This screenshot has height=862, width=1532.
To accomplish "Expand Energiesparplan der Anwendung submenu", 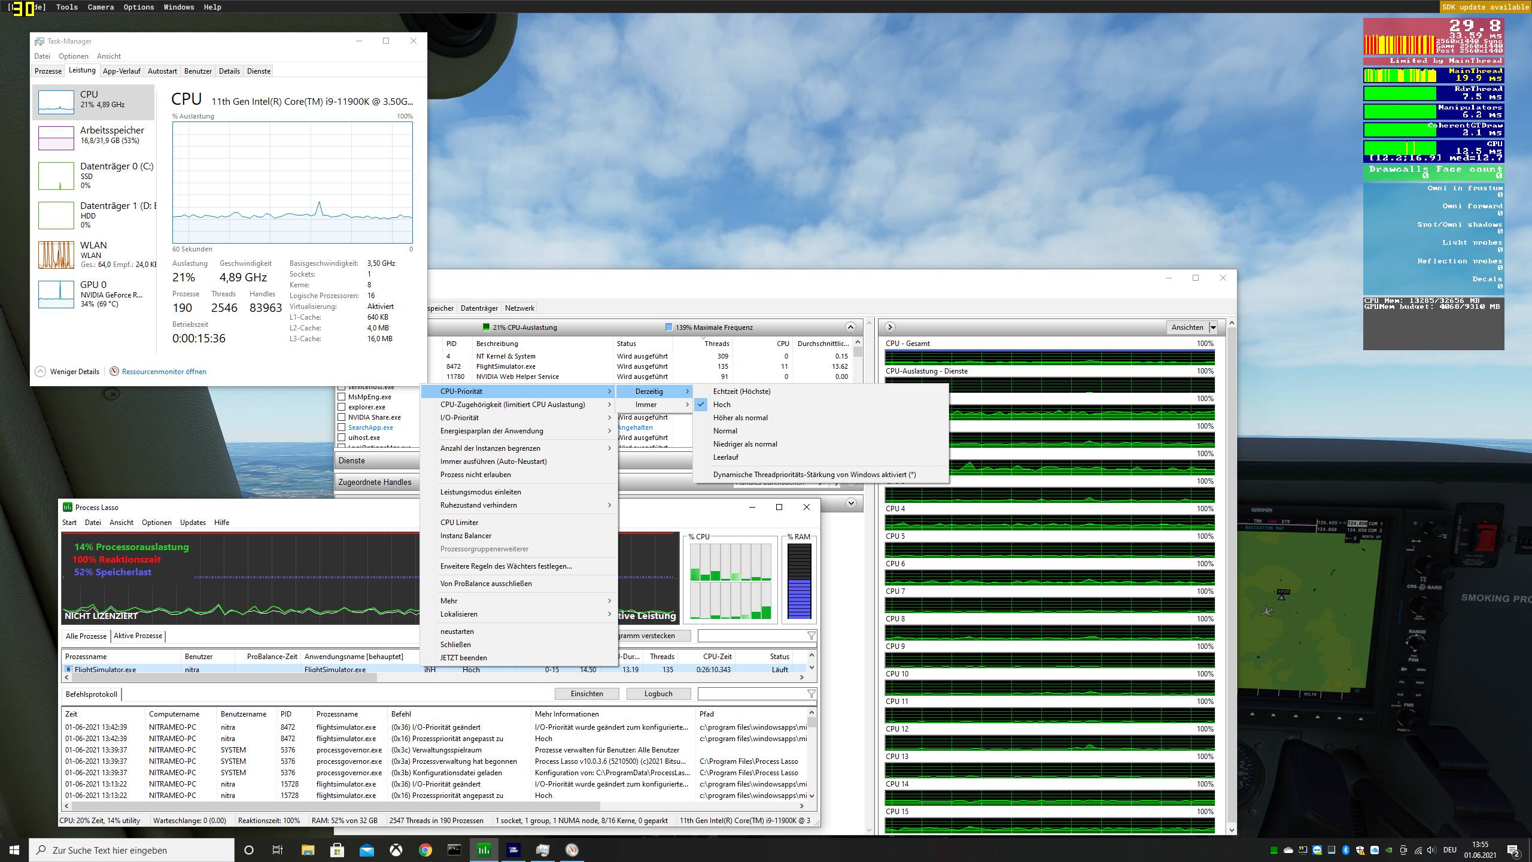I will tap(519, 430).
